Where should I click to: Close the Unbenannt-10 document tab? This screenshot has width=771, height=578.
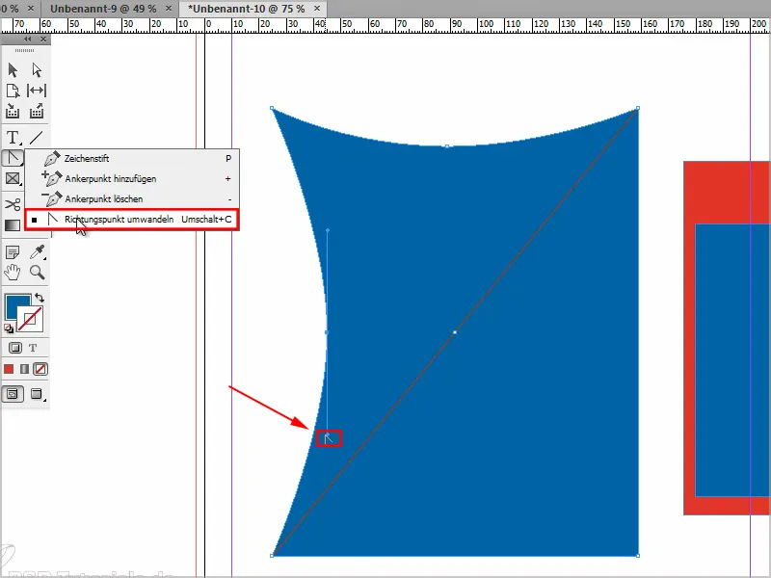click(x=317, y=9)
